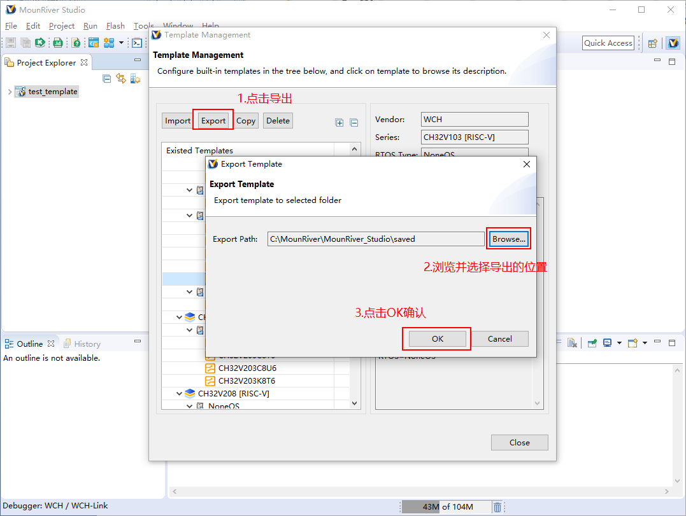The height and width of the screenshot is (516, 686).
Task: Click Clear Console icon
Action: point(572,343)
